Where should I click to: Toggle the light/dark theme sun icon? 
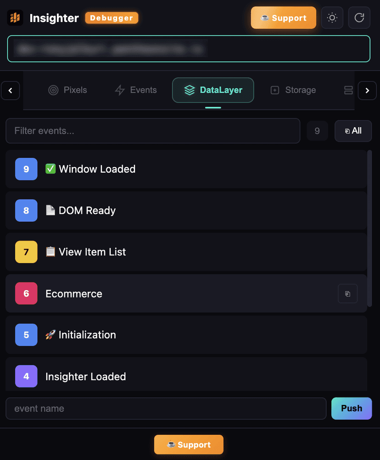(332, 18)
